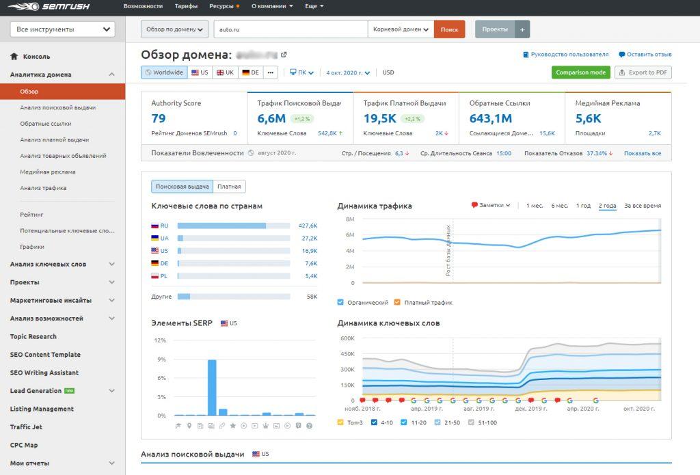Click the info icon beside Показатели Вовлеченности
The height and width of the screenshot is (475, 700).
[251, 152]
